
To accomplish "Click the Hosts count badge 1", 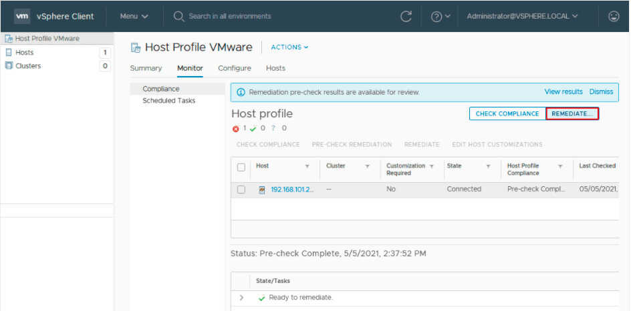I will 105,53.
